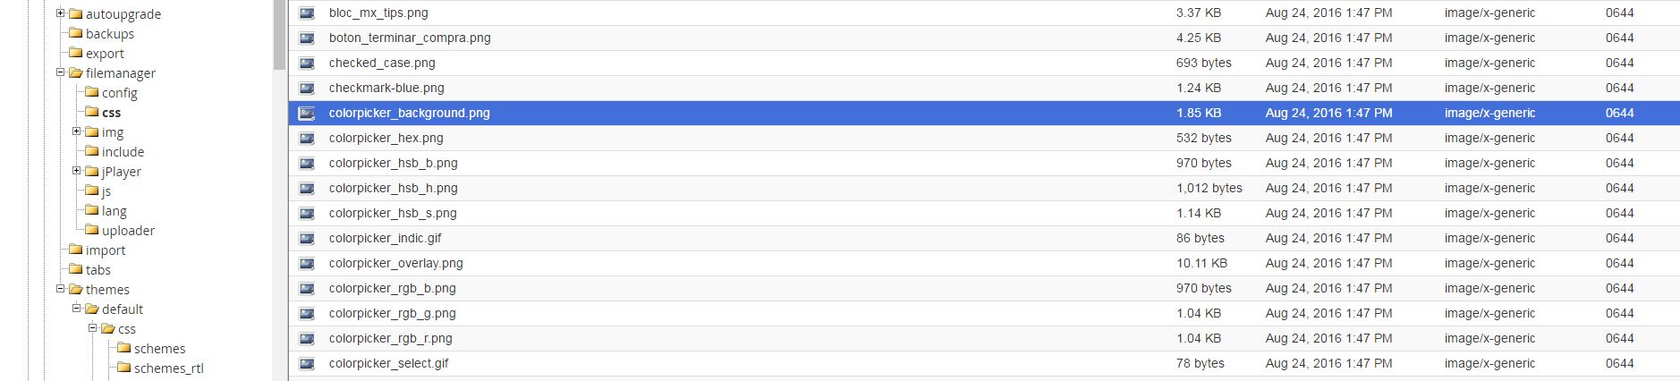The image size is (1680, 381).
Task: Select the colorpicker_background.png row
Action: 984,113
